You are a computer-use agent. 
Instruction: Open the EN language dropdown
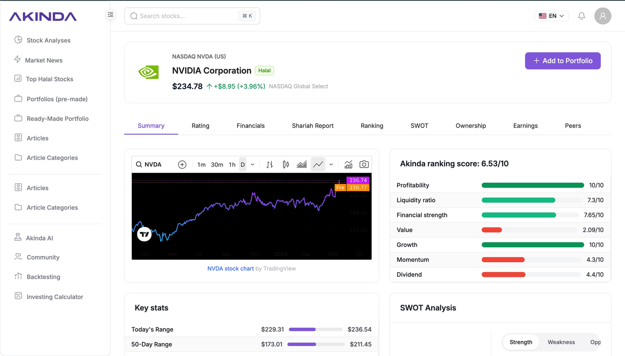click(551, 16)
